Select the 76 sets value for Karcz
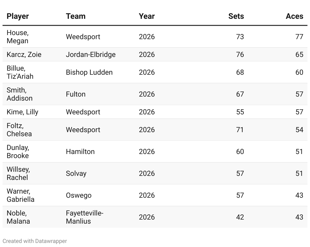The width and height of the screenshot is (310, 247). point(240,54)
